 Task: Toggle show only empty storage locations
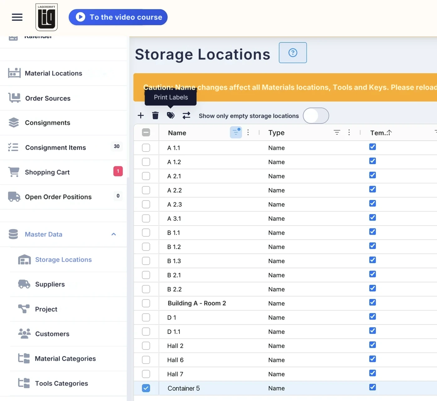316,116
